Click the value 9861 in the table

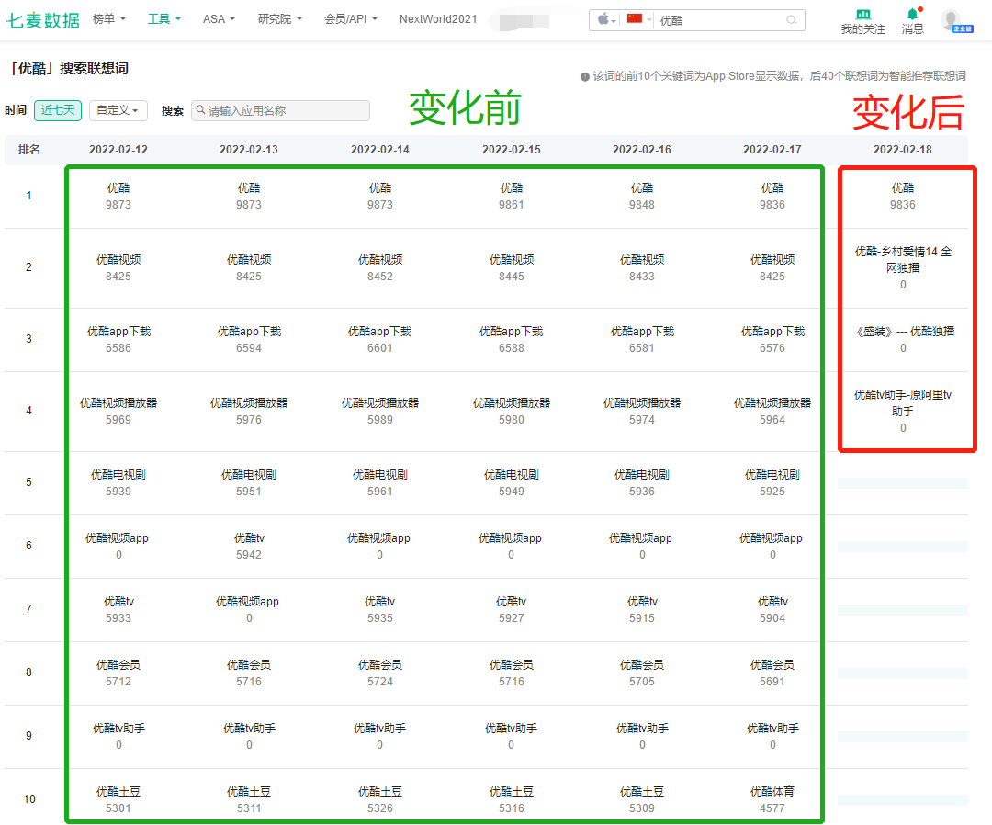[512, 205]
